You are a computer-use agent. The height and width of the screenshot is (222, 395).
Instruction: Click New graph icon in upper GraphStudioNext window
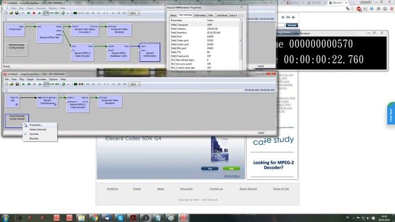(x=6, y=13)
